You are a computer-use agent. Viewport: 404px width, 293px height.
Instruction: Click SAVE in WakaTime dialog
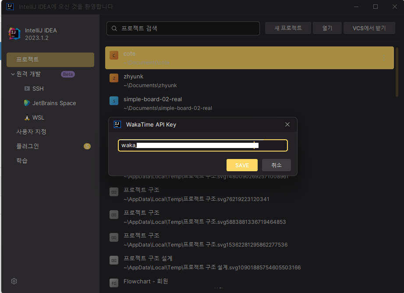pos(242,165)
